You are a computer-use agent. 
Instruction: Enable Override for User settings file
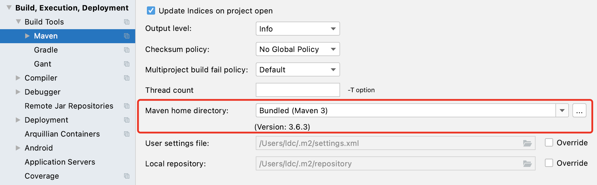click(x=549, y=143)
